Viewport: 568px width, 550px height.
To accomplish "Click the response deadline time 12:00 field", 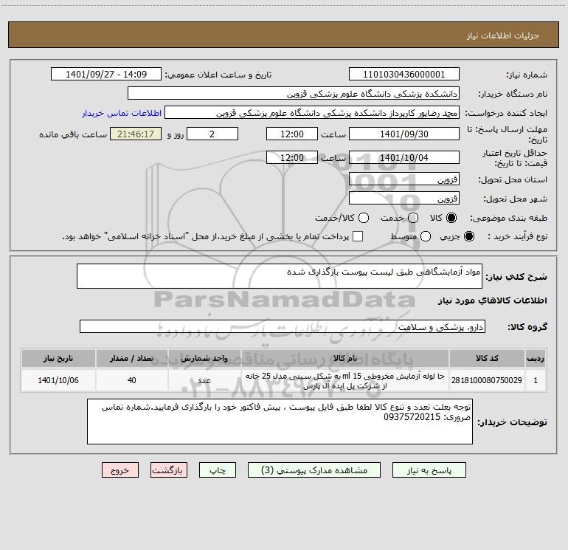I will [x=292, y=134].
